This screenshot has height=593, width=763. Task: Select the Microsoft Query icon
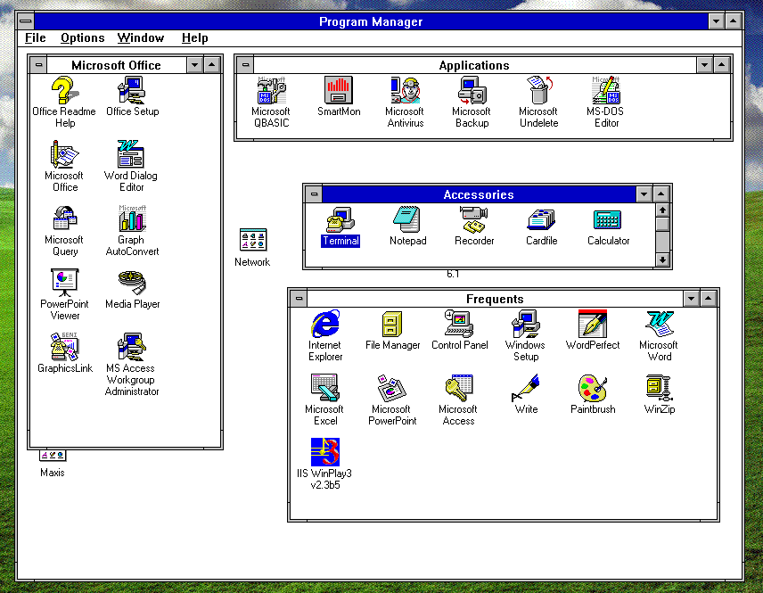(x=64, y=219)
